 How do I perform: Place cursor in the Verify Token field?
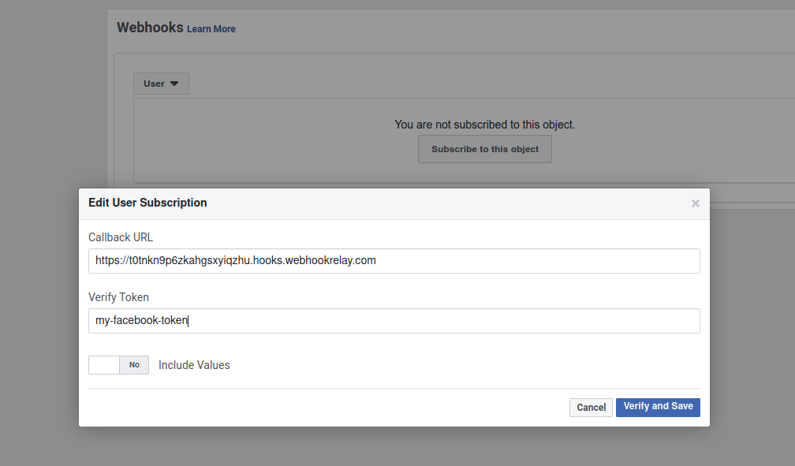394,320
